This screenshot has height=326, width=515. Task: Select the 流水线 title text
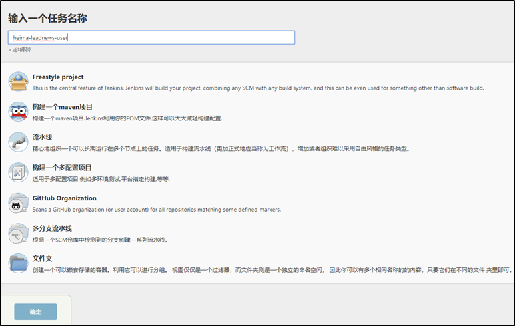coord(43,138)
